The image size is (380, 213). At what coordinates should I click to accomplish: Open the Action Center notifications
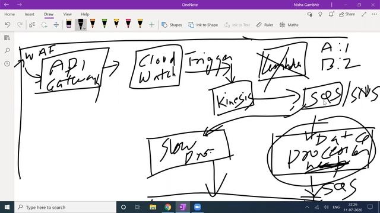tap(370, 207)
